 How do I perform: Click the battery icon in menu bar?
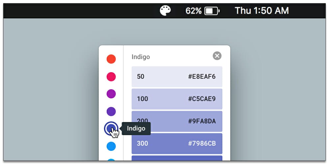tap(212, 11)
